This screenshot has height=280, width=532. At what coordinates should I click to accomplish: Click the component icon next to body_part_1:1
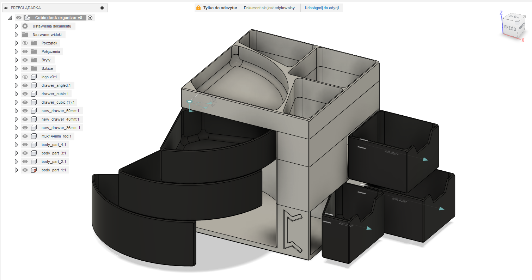coord(34,170)
